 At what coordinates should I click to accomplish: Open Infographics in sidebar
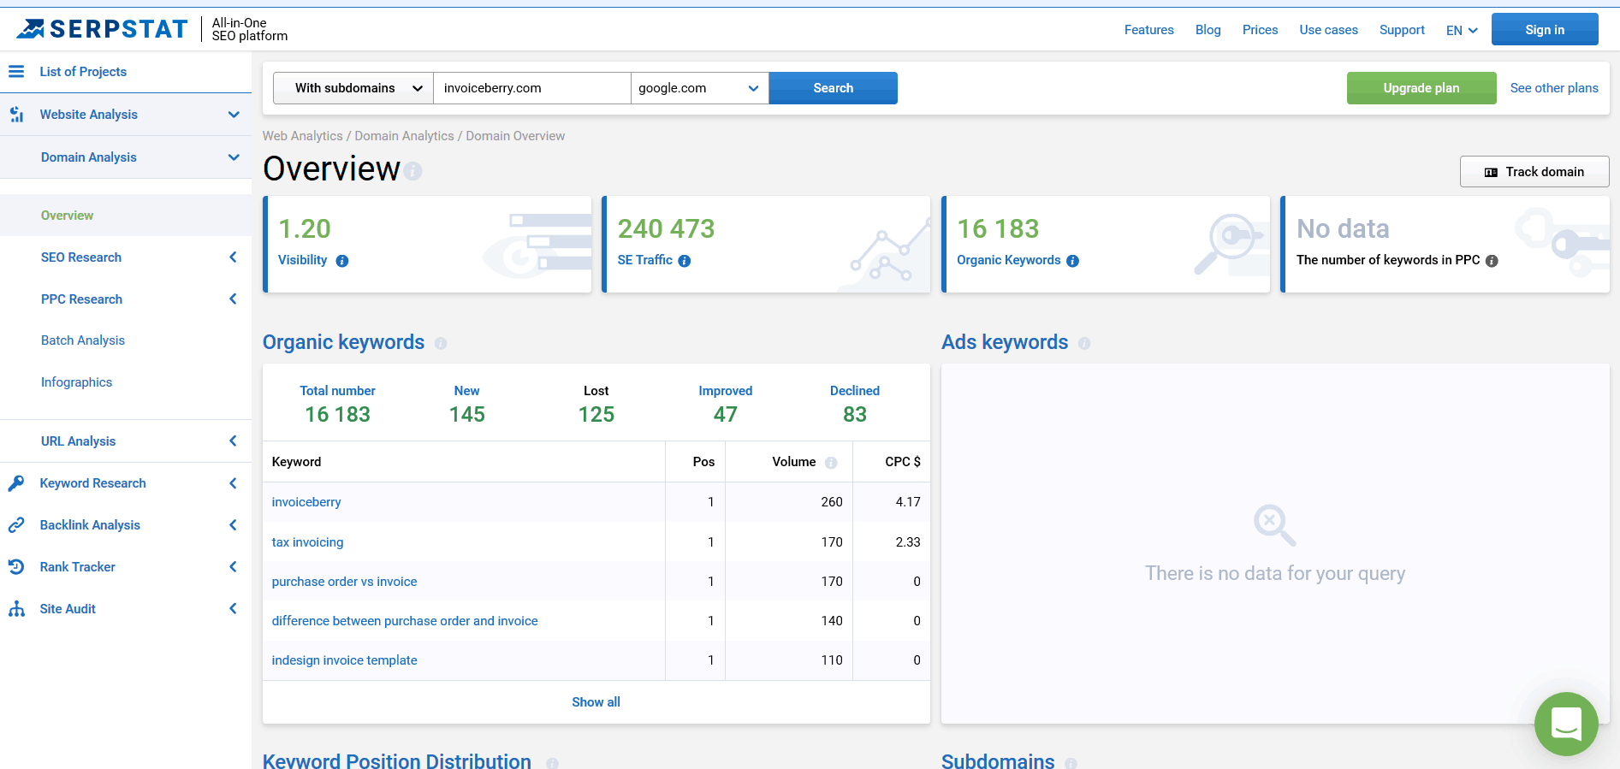(76, 382)
